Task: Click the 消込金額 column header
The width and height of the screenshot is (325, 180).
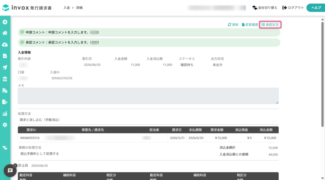Action: (266, 130)
